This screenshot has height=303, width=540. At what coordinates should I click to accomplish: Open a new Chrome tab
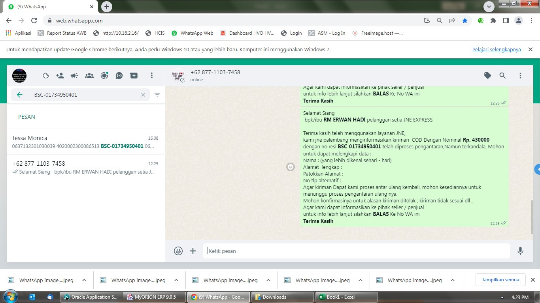[x=106, y=6]
